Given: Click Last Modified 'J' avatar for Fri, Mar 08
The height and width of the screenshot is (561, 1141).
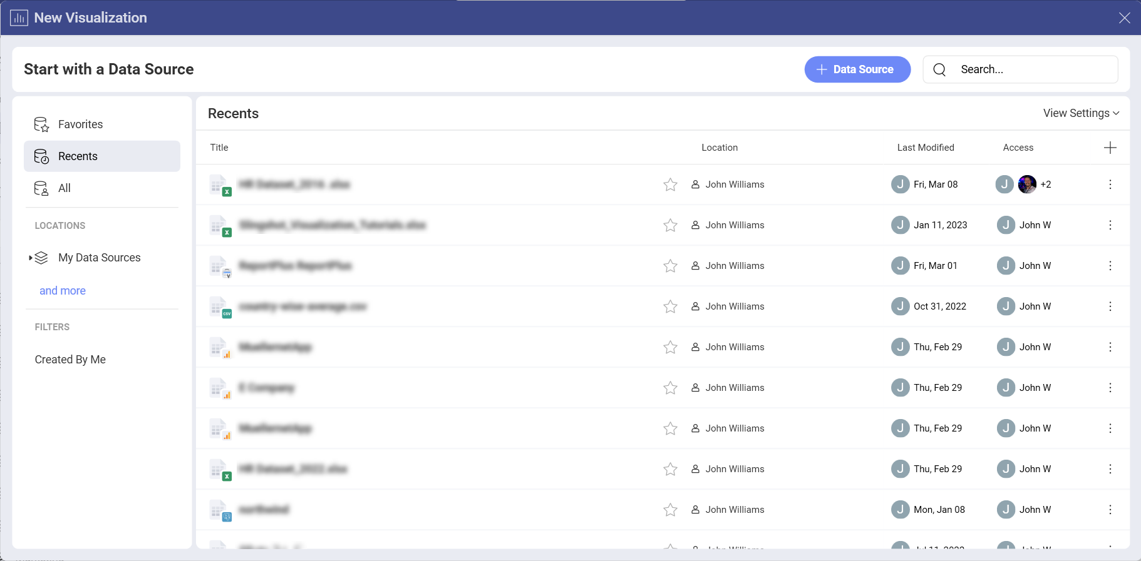Looking at the screenshot, I should [900, 184].
